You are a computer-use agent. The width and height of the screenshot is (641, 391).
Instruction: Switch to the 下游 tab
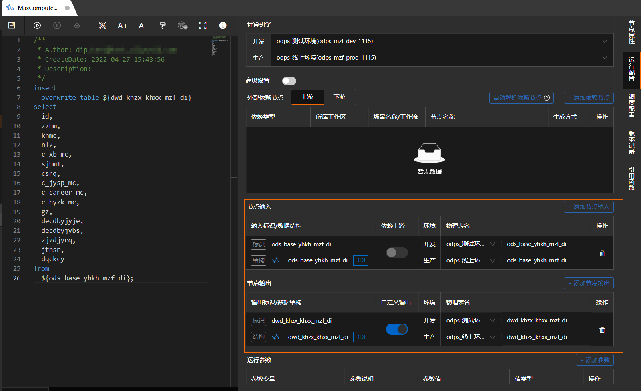(339, 97)
